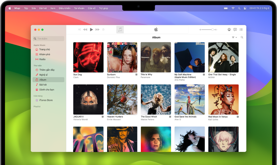Image resolution: width=277 pixels, height=165 pixels.
Task: Open the Up Next queue list icon
Action: [x=241, y=29]
